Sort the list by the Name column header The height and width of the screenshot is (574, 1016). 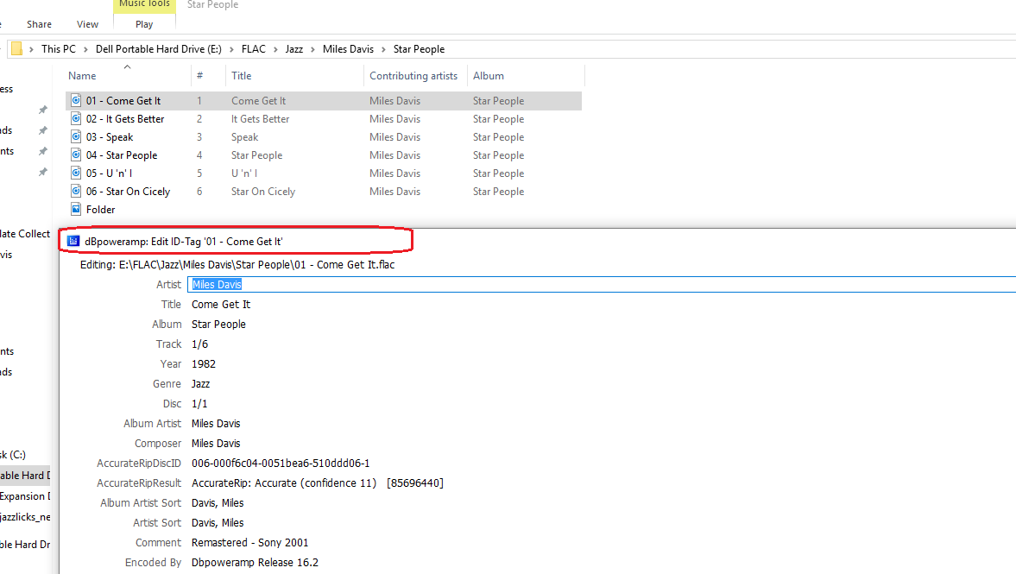[x=83, y=76]
